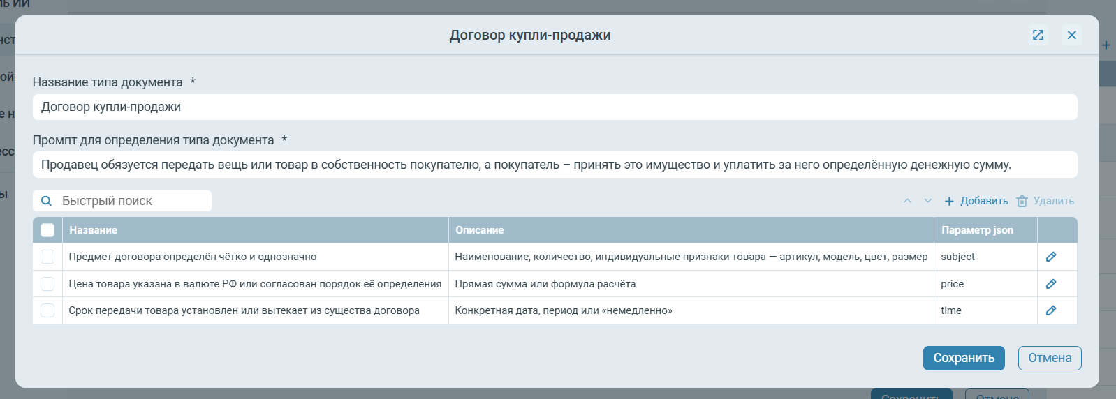This screenshot has height=399, width=1116.
Task: Edit the time row with pencil icon
Action: tap(1051, 310)
